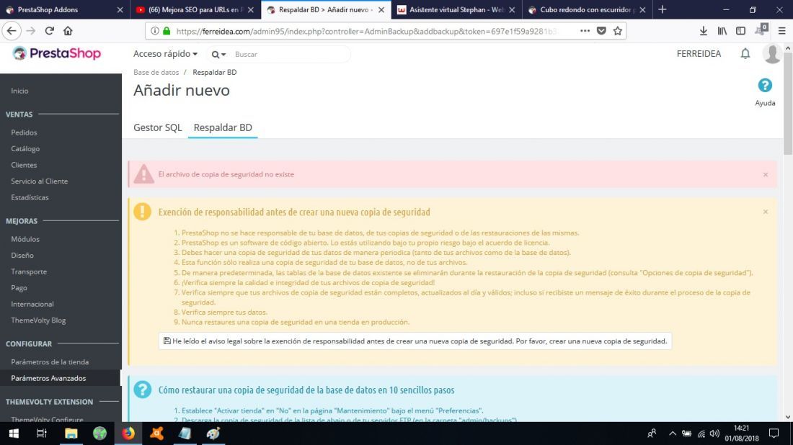Open Pago in the sidebar
The height and width of the screenshot is (445, 793).
19,288
